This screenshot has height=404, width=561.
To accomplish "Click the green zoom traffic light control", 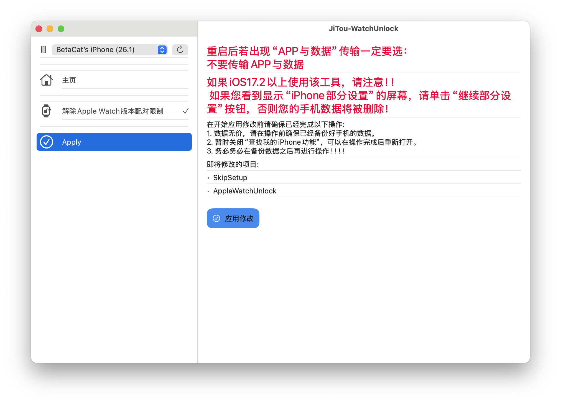I will point(61,29).
